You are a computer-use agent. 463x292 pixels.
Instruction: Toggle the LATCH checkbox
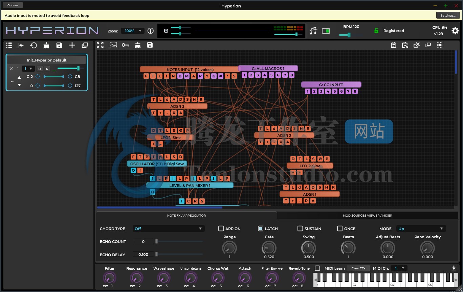(261, 228)
